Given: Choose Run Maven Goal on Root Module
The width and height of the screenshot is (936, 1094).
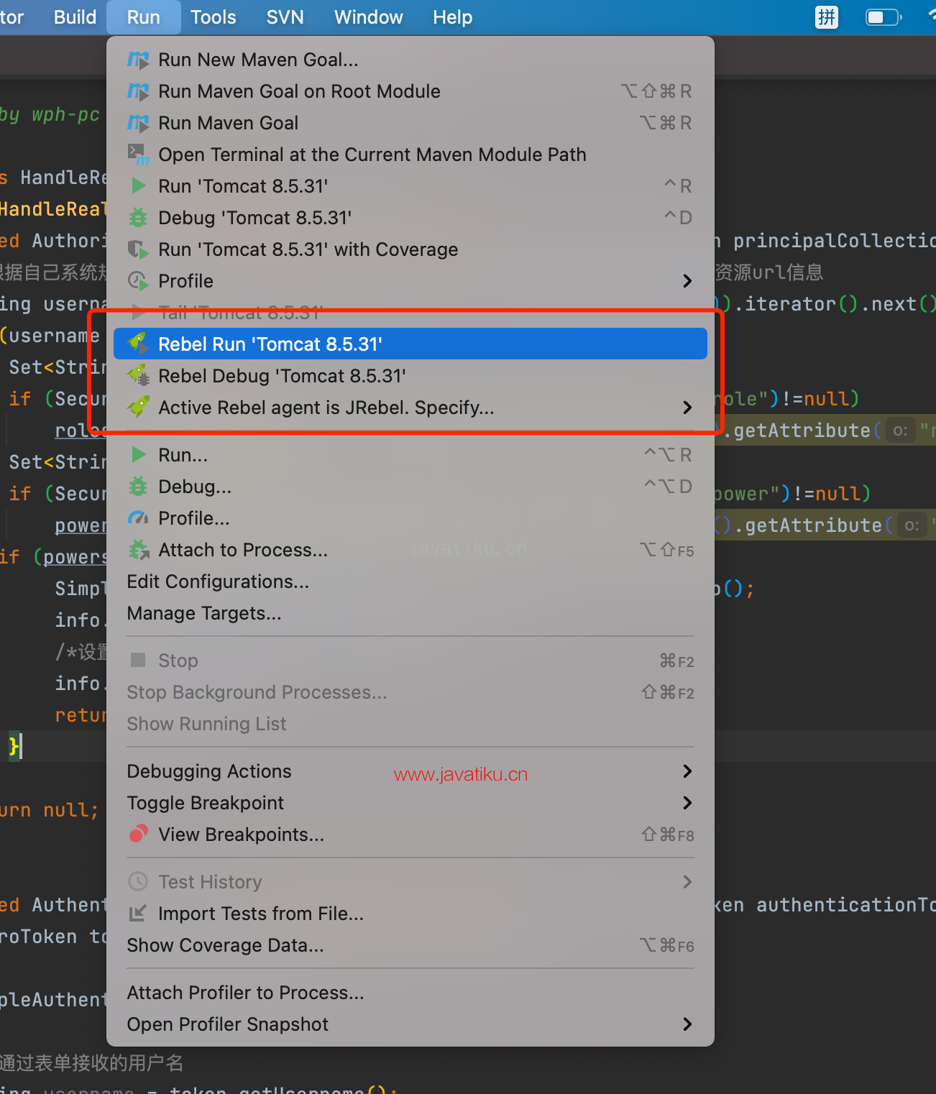Looking at the screenshot, I should 410,91.
